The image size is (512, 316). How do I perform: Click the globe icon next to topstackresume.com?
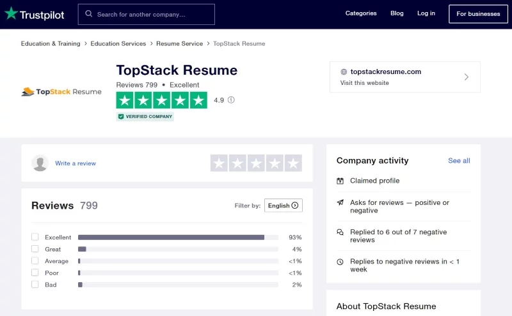344,71
